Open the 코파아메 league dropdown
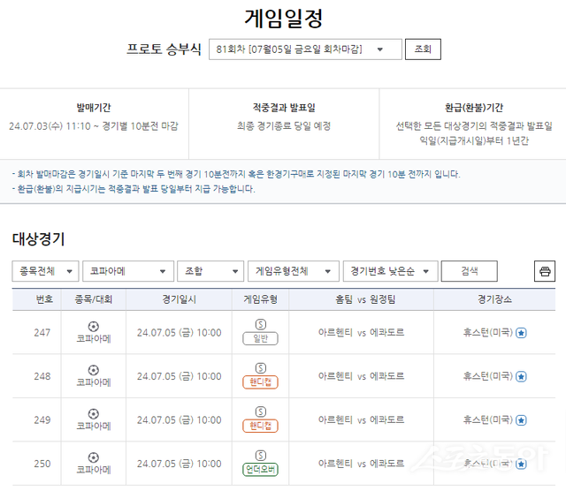 pos(128,271)
